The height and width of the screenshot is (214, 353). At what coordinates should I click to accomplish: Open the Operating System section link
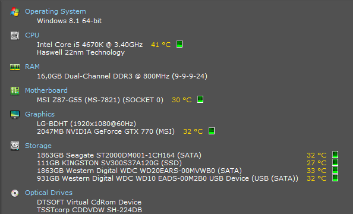(55, 11)
